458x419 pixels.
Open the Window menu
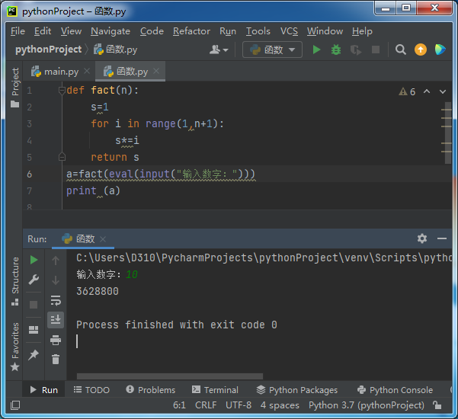[325, 31]
